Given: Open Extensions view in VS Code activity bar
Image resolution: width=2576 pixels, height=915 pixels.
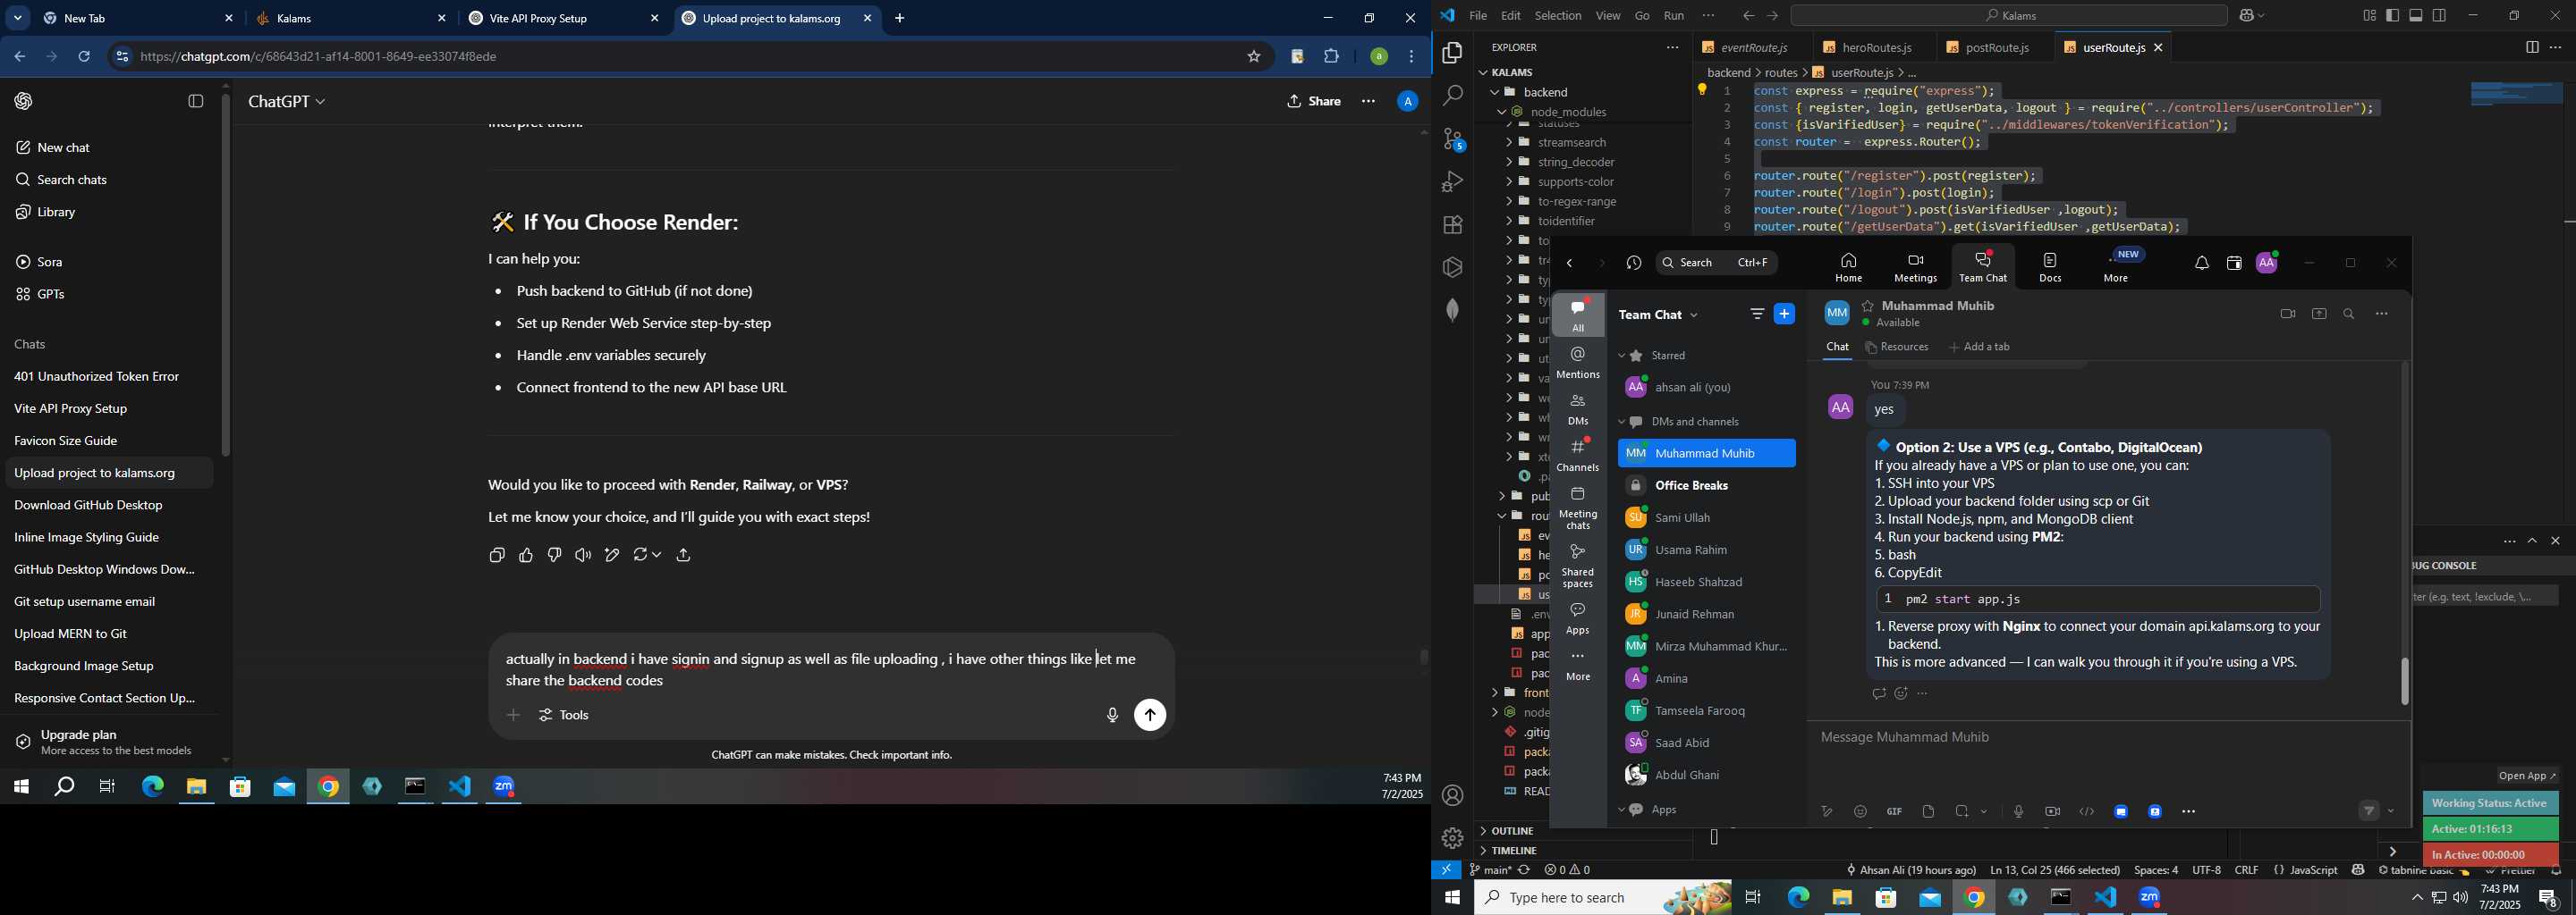Looking at the screenshot, I should tap(1453, 225).
